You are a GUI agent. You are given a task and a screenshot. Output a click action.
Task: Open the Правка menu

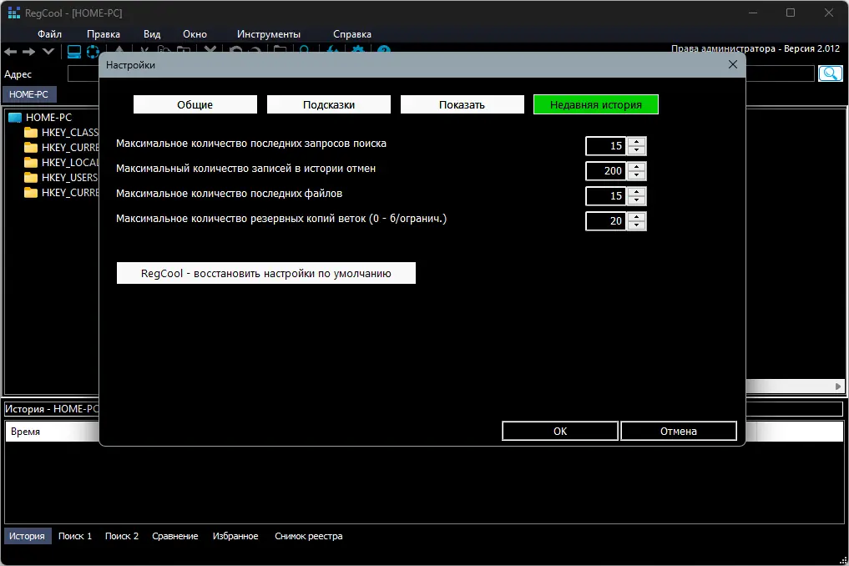pyautogui.click(x=103, y=34)
